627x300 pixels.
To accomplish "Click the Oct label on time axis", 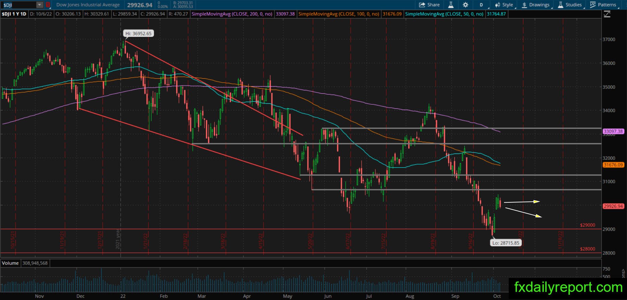I will [x=497, y=296].
